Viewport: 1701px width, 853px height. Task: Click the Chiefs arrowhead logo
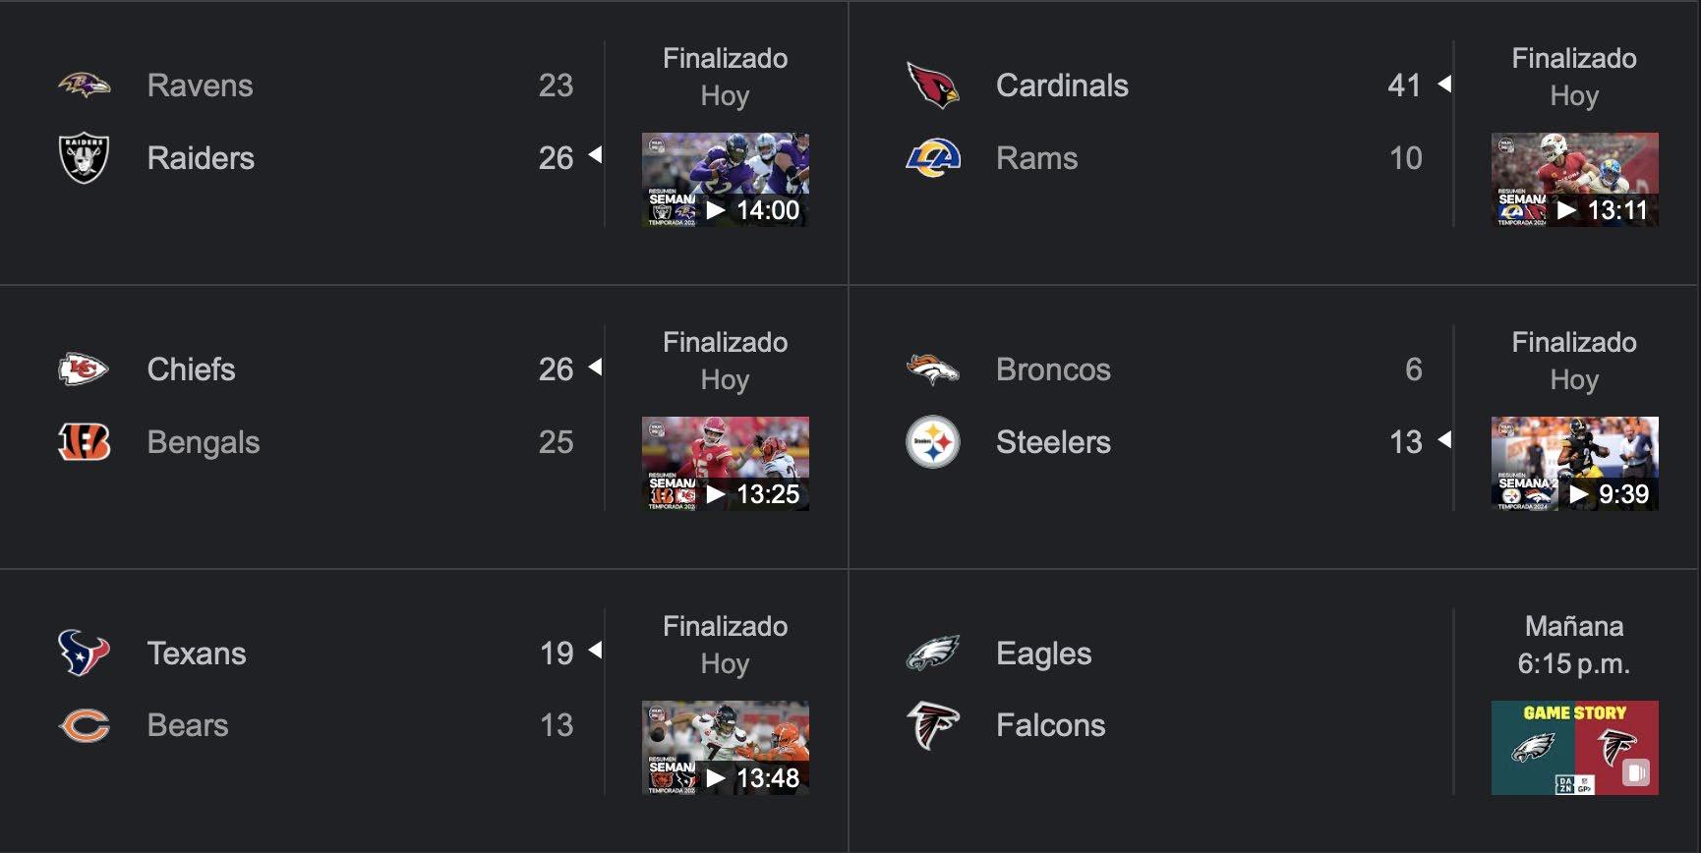tap(84, 370)
